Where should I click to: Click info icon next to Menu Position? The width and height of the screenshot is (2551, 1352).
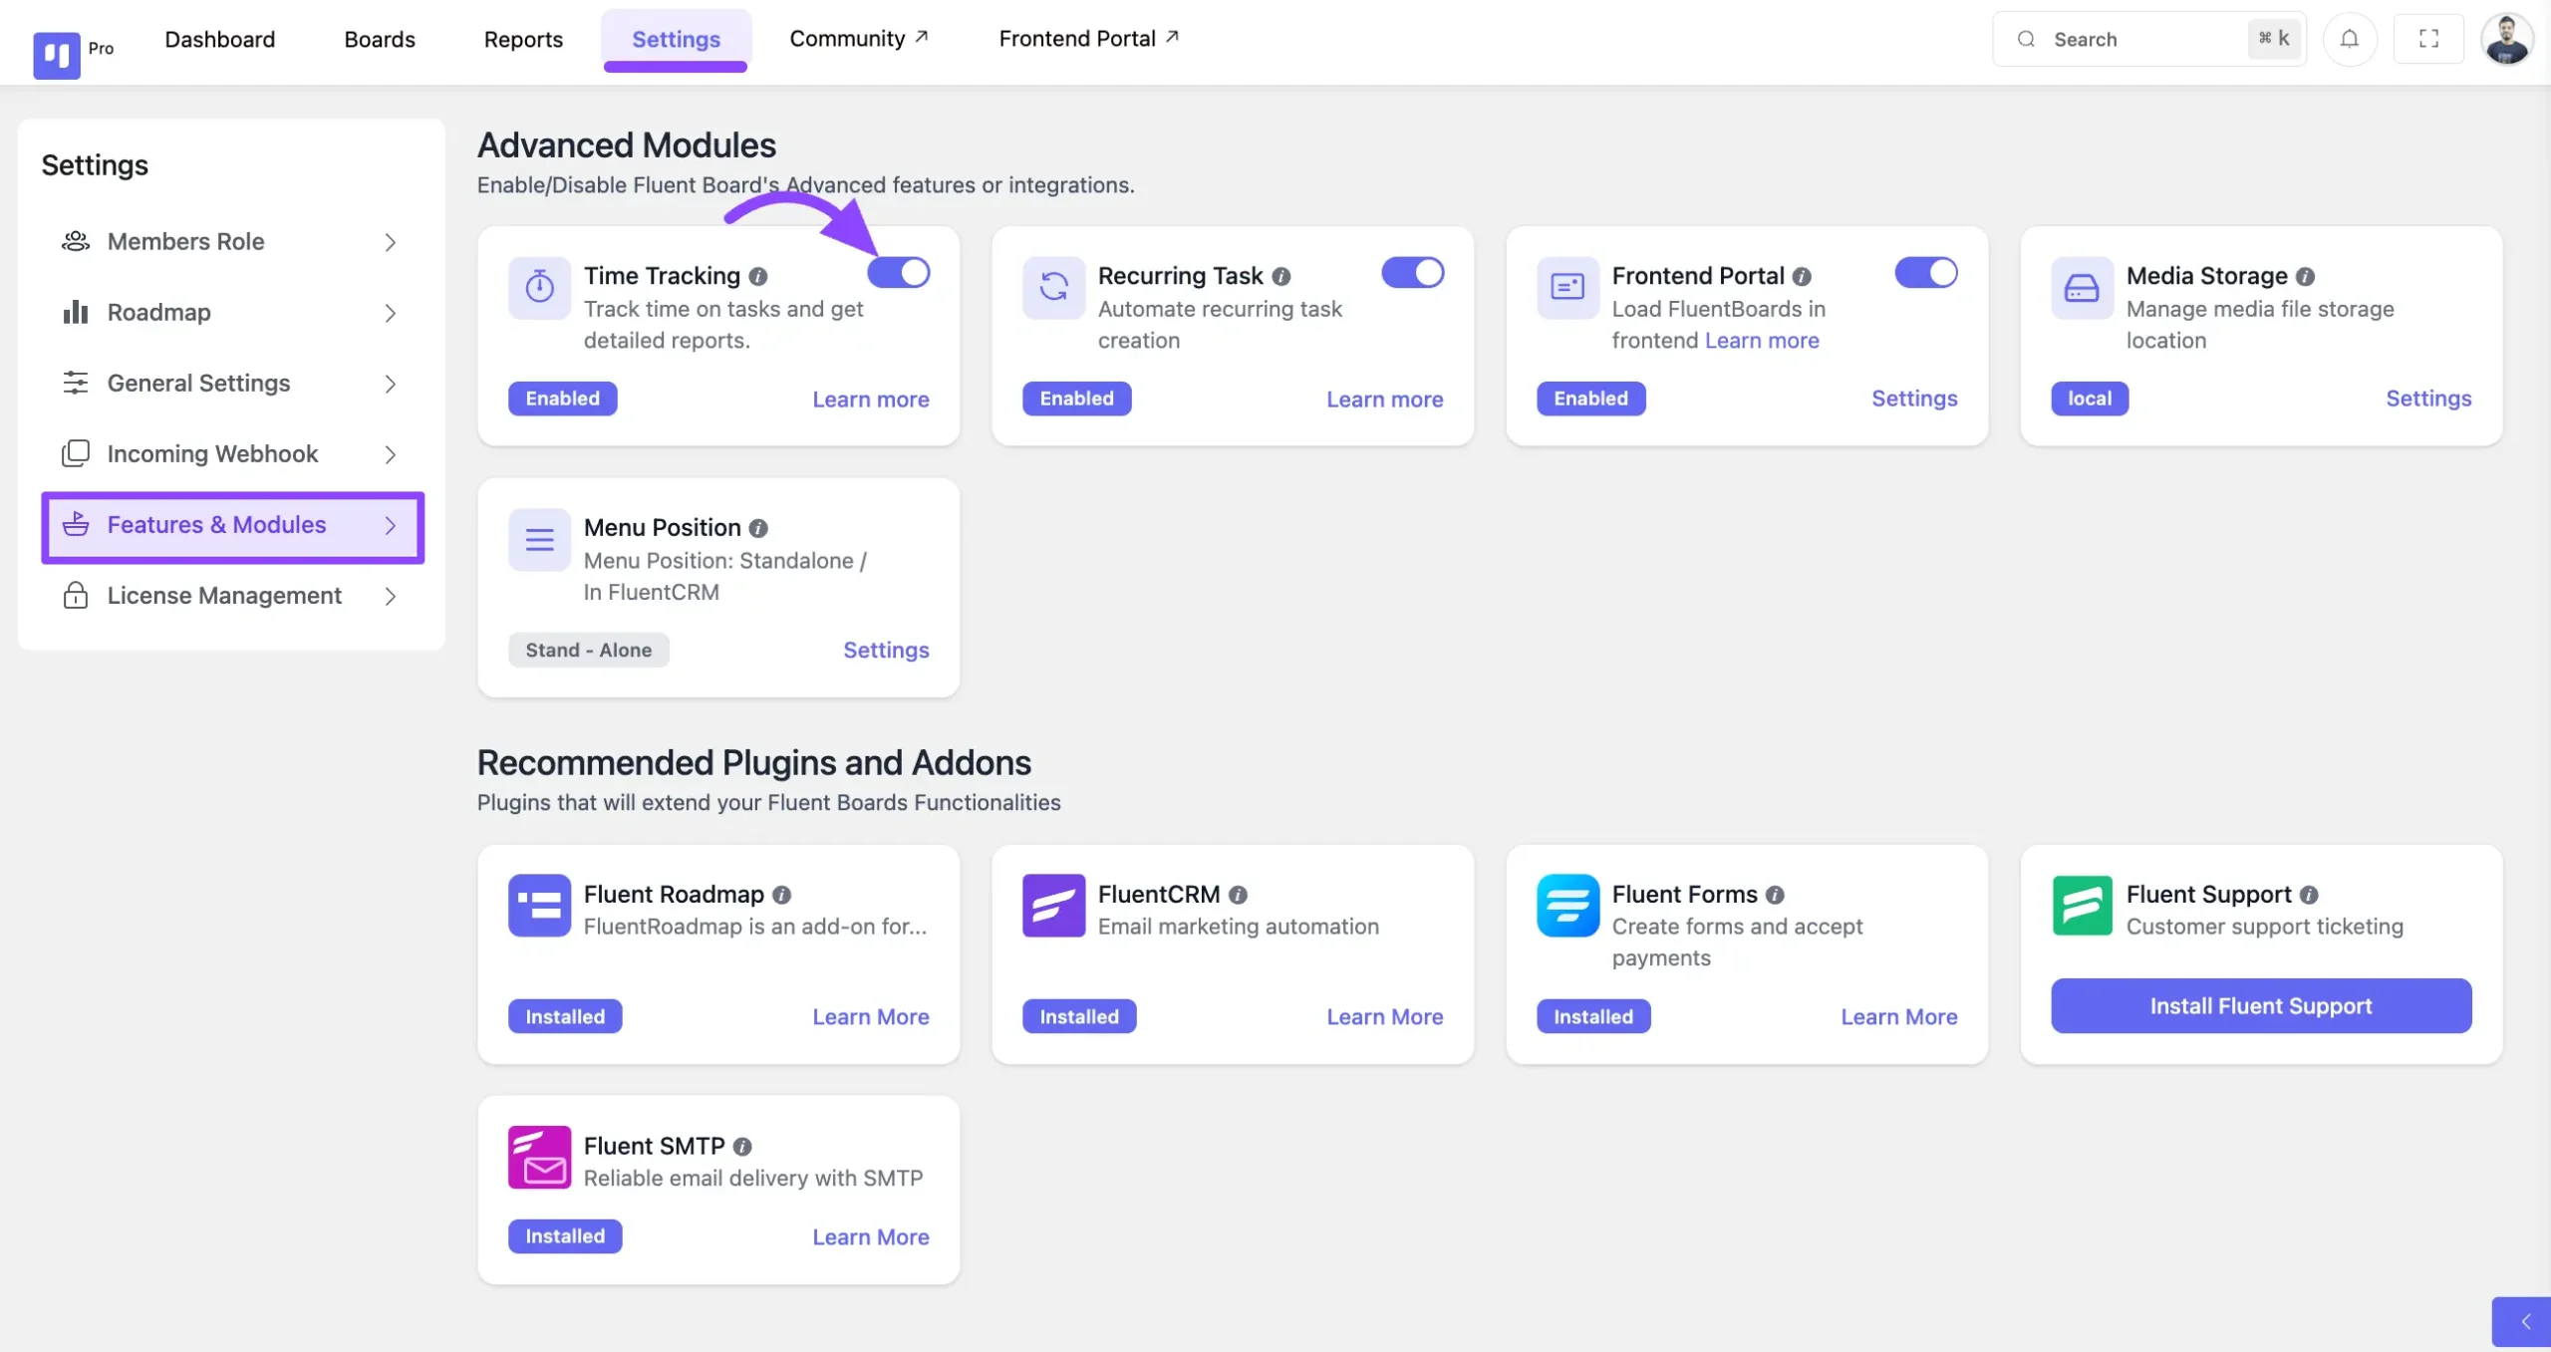coord(758,528)
